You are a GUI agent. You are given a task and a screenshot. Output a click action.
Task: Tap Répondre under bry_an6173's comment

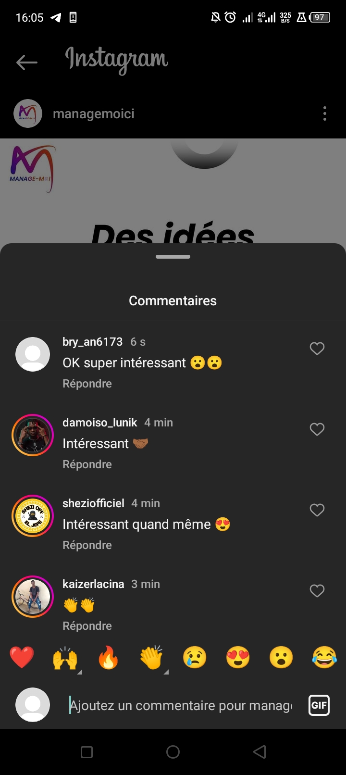(x=87, y=384)
